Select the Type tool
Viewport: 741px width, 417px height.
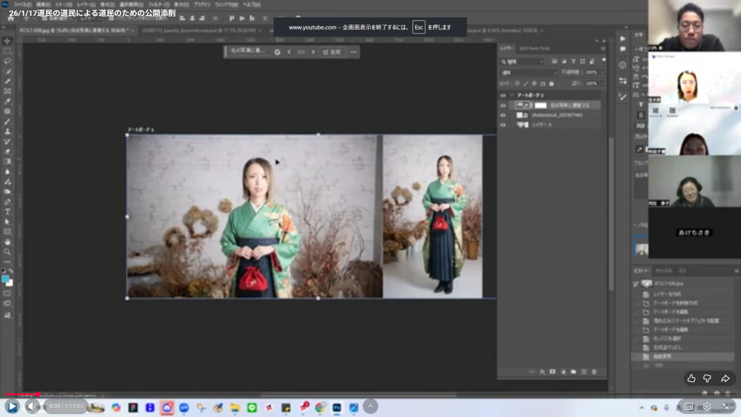7,211
